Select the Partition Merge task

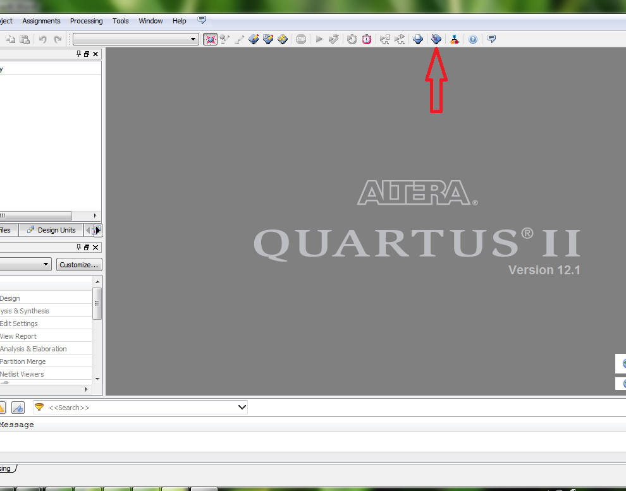coord(23,361)
